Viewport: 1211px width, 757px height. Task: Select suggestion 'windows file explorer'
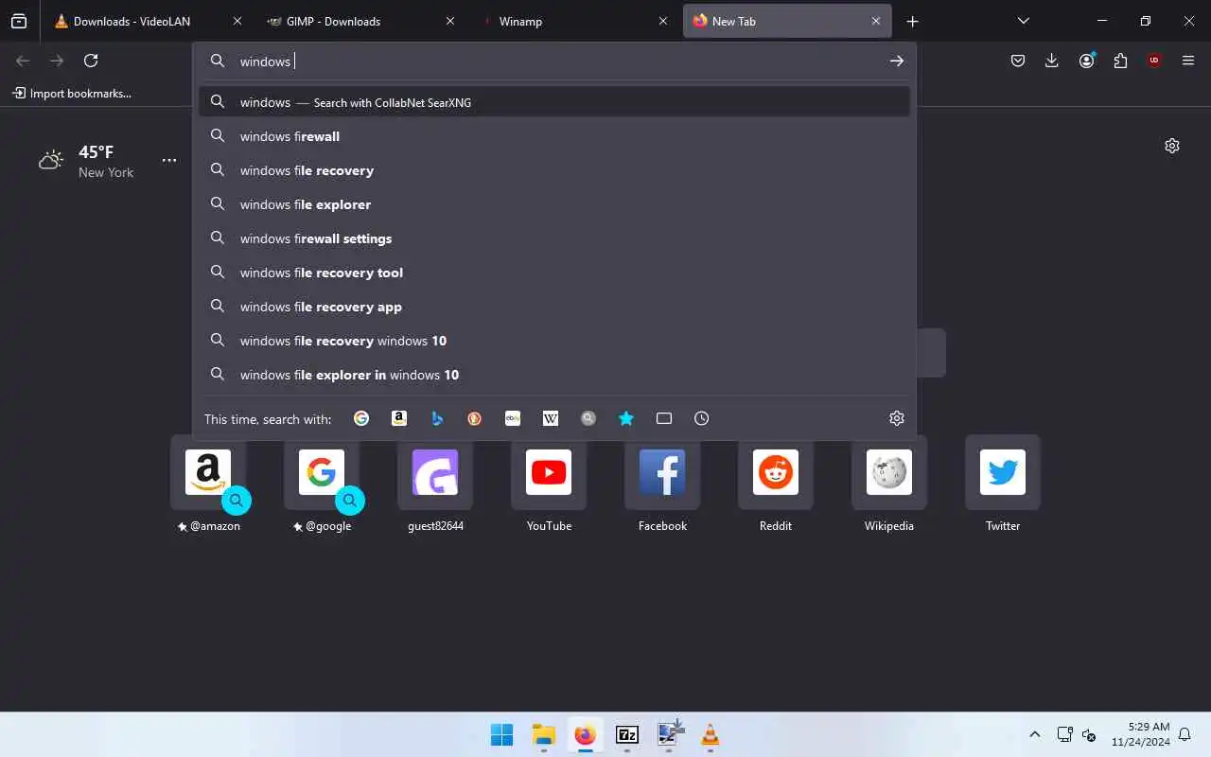coord(554,204)
